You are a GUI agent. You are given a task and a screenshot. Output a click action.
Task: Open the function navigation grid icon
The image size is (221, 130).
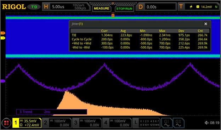click(x=6, y=123)
